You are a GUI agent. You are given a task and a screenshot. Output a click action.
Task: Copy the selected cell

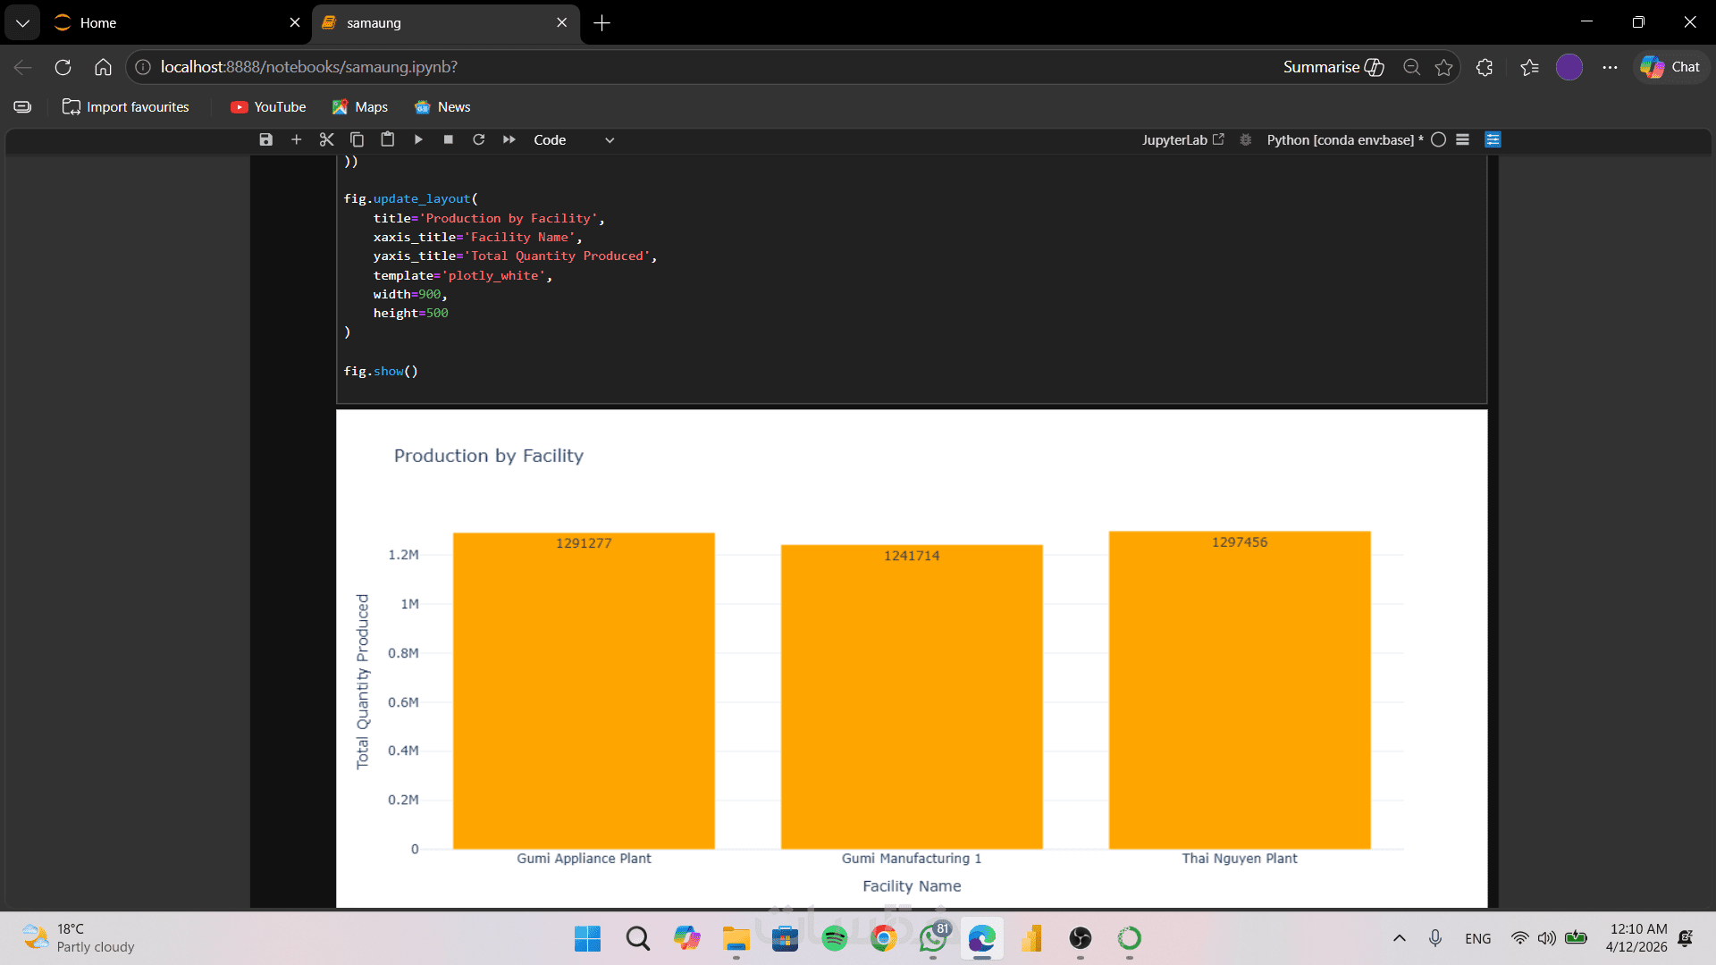(357, 139)
